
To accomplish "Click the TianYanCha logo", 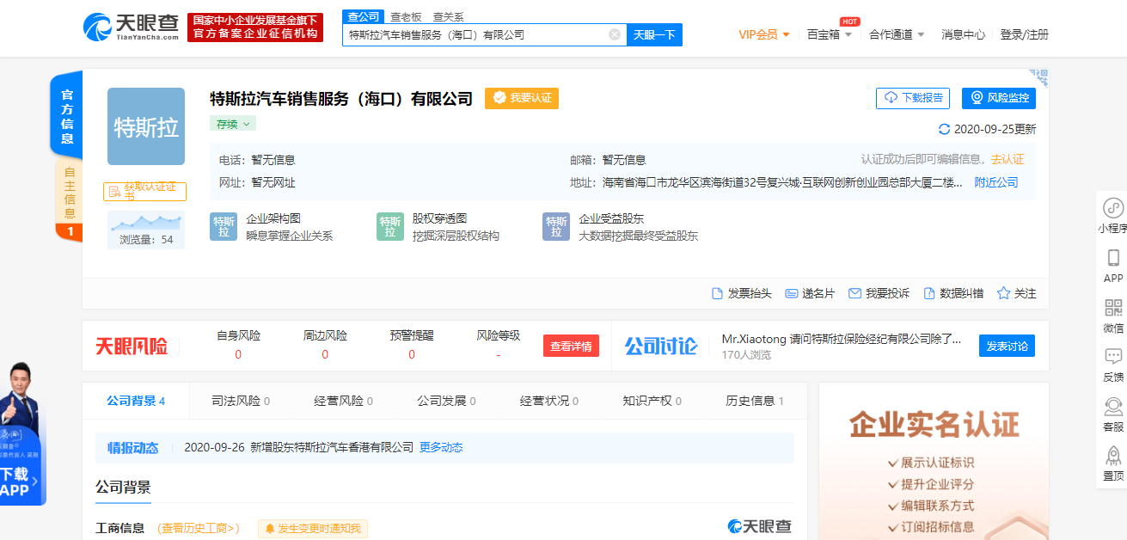I will [132, 27].
